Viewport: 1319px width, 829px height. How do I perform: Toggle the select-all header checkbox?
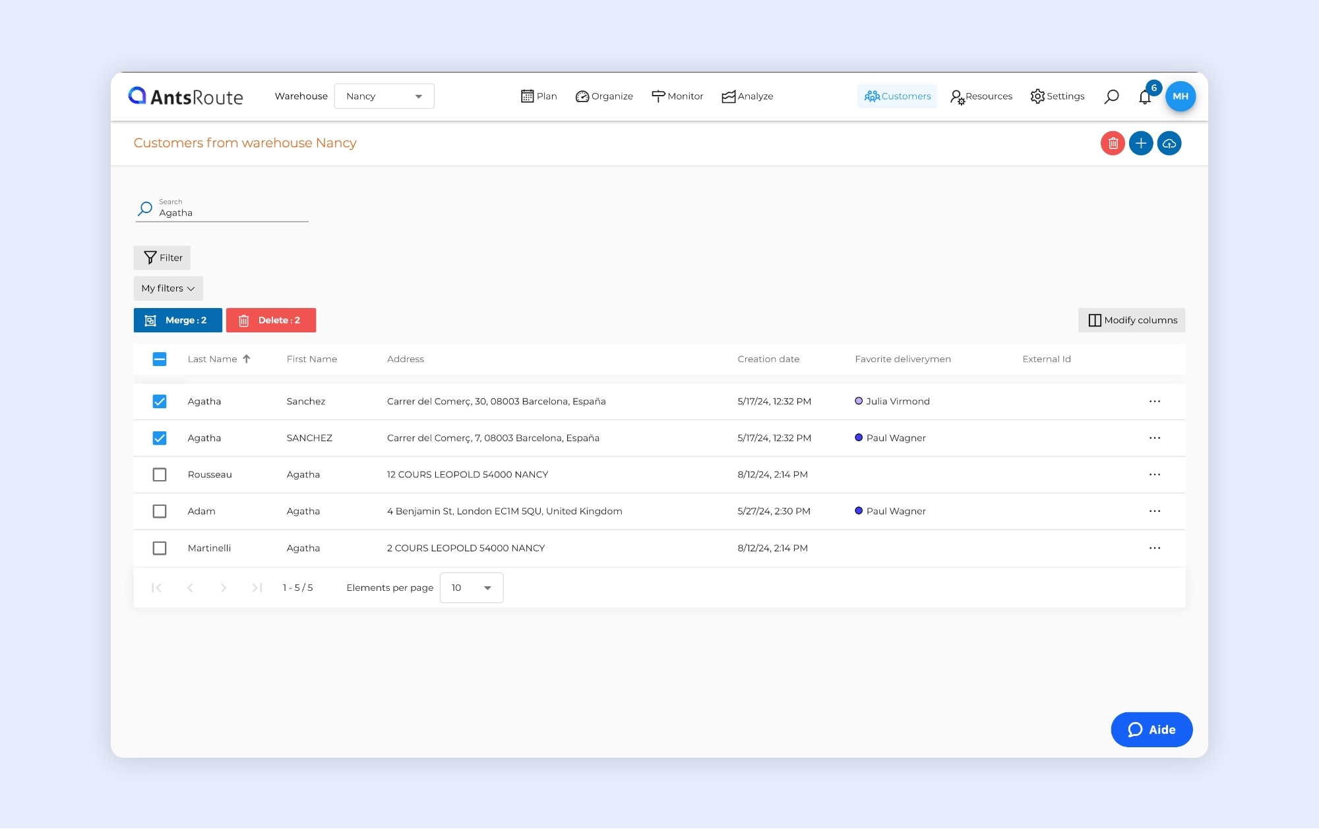coord(160,359)
